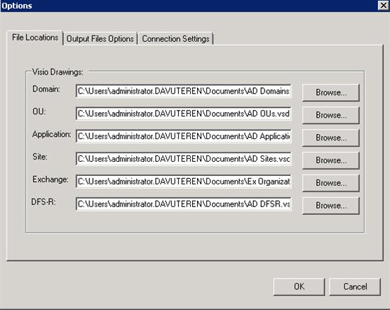The image size is (390, 310).
Task: Open the Output Files Options tab
Action: pyautogui.click(x=100, y=39)
